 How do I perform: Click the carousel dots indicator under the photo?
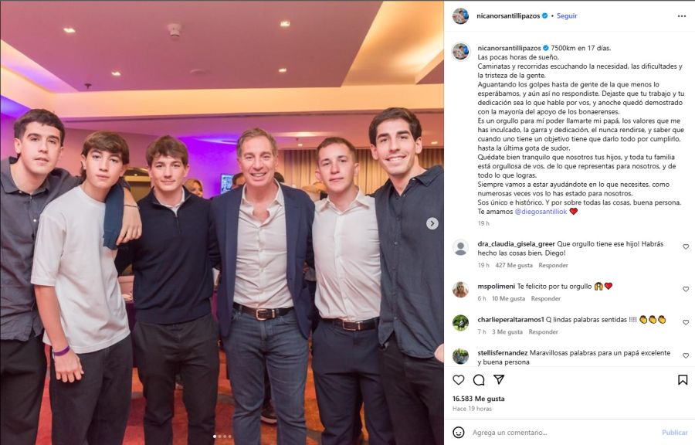click(x=222, y=437)
